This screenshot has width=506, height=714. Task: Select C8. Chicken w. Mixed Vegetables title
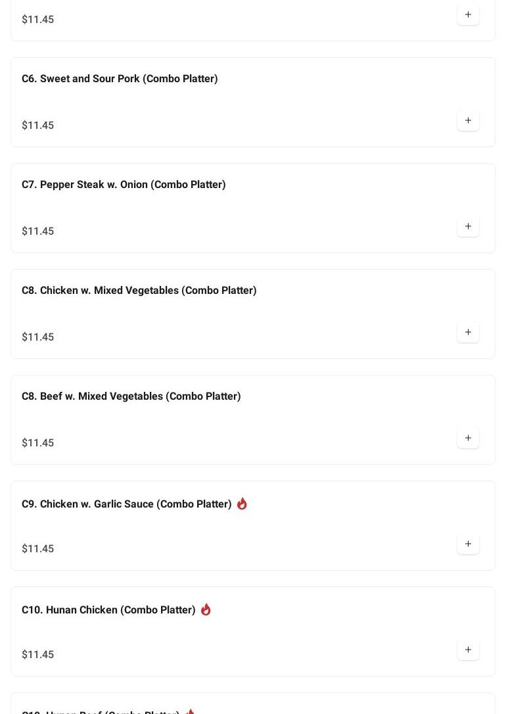point(139,291)
